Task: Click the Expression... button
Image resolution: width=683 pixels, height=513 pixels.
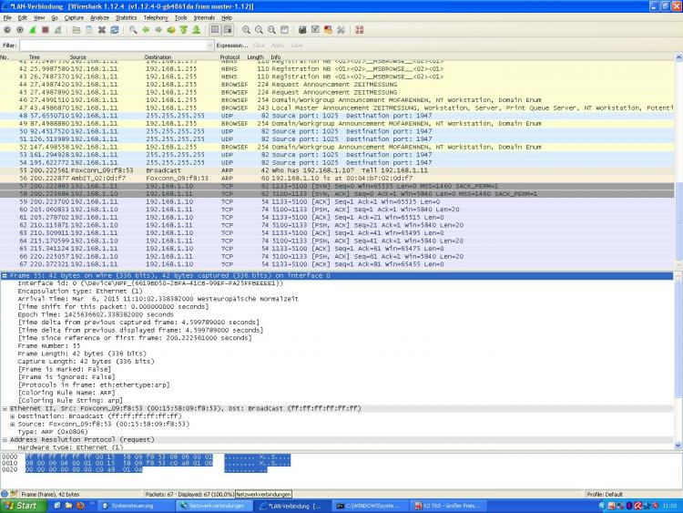Action: [x=231, y=46]
